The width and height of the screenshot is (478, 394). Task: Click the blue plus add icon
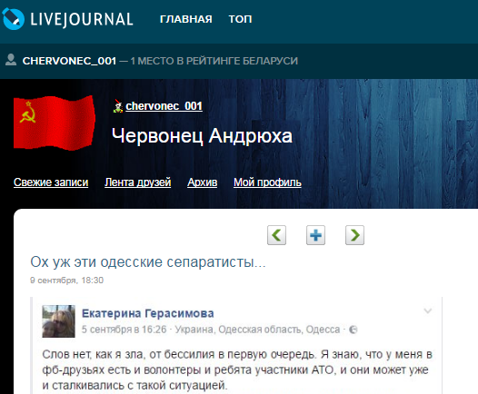[315, 235]
